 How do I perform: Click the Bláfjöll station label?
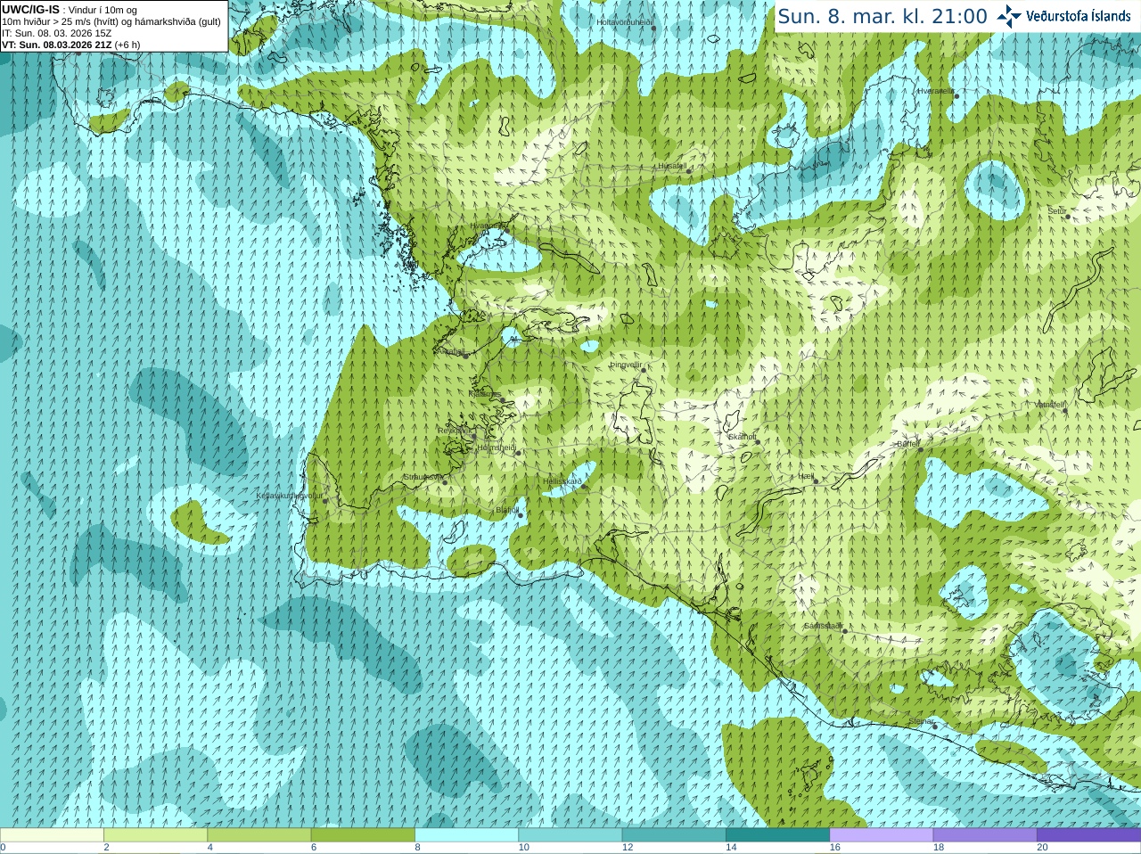pyautogui.click(x=507, y=510)
